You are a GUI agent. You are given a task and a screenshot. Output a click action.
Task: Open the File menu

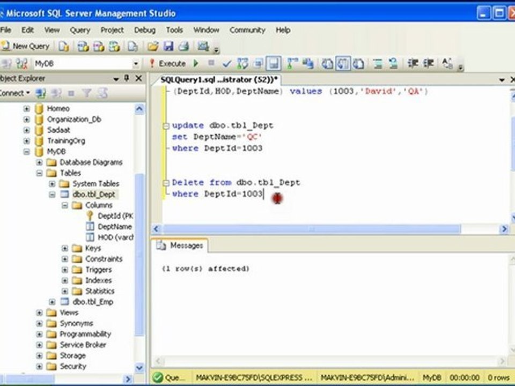click(x=5, y=30)
